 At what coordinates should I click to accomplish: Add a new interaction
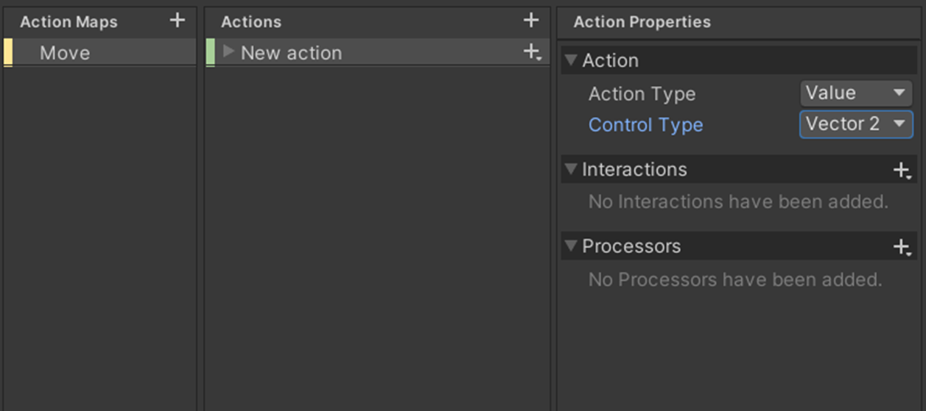tap(902, 171)
